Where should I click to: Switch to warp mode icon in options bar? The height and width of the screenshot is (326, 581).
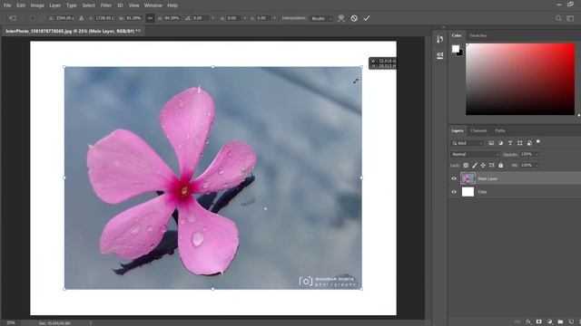click(x=341, y=18)
